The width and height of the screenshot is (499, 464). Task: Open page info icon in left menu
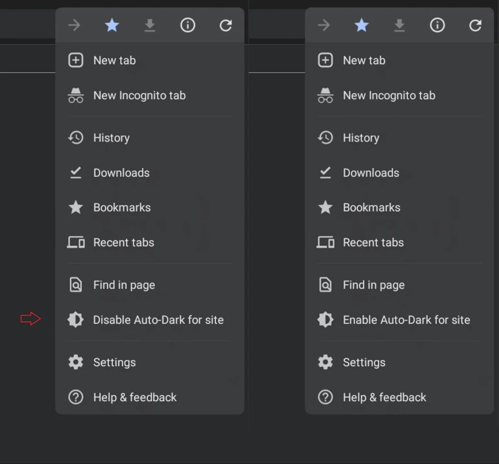point(188,25)
